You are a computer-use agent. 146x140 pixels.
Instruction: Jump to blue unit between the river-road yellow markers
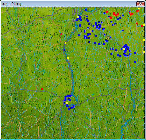[64, 50]
